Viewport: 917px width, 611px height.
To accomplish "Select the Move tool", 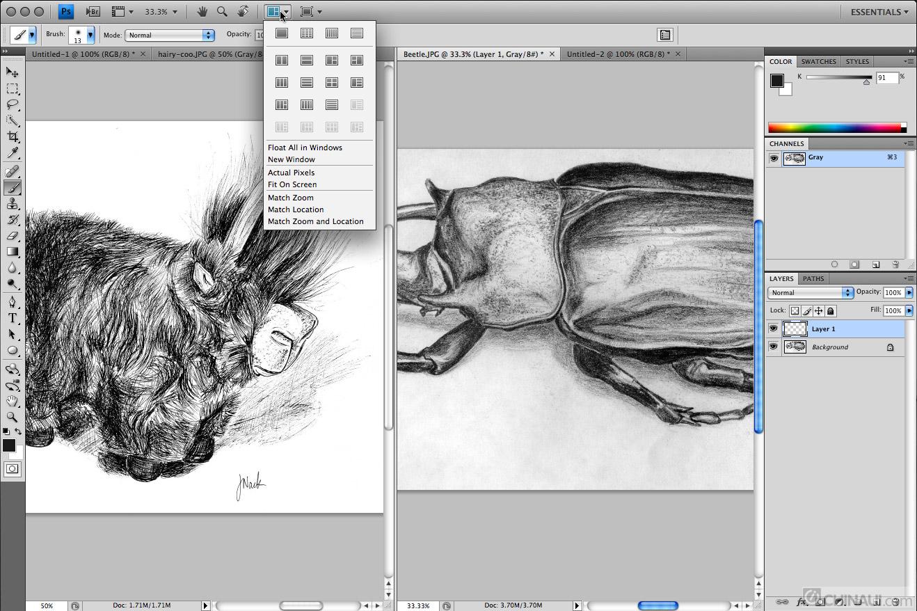I will coord(13,72).
